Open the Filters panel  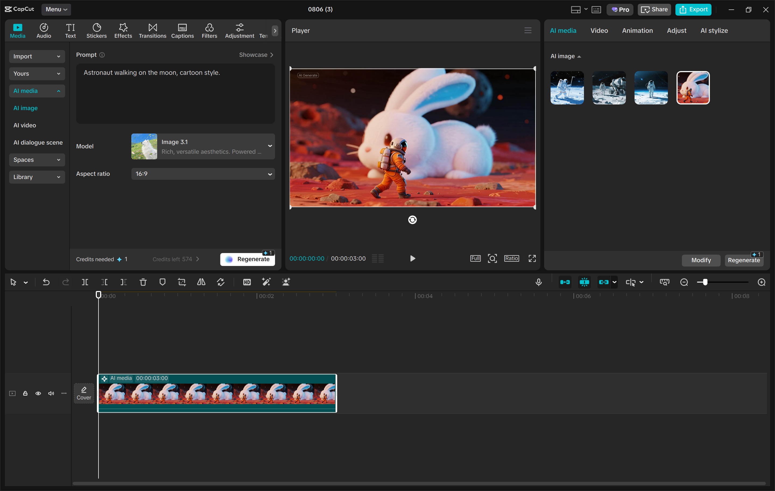pyautogui.click(x=210, y=31)
